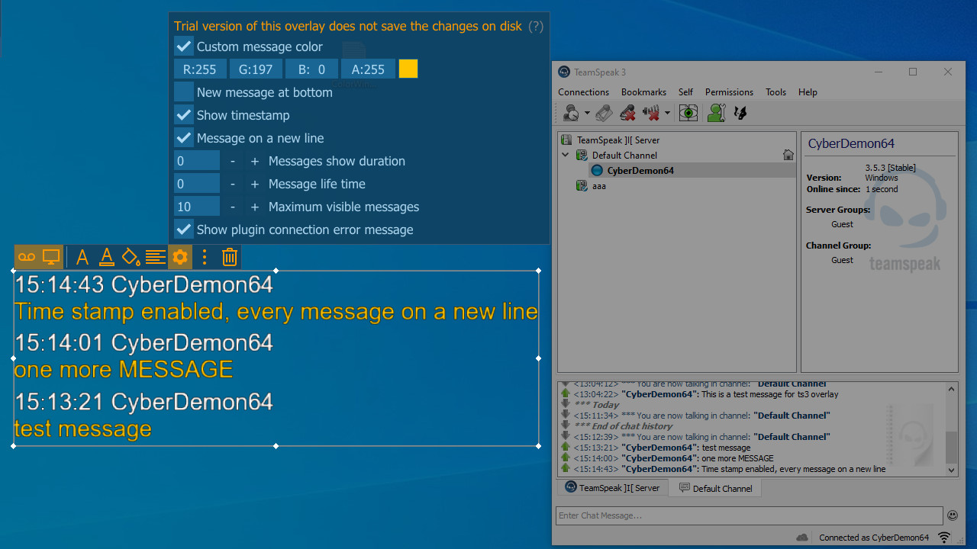Toggle subscribe to all channels eye icon
The width and height of the screenshot is (977, 549).
click(688, 114)
